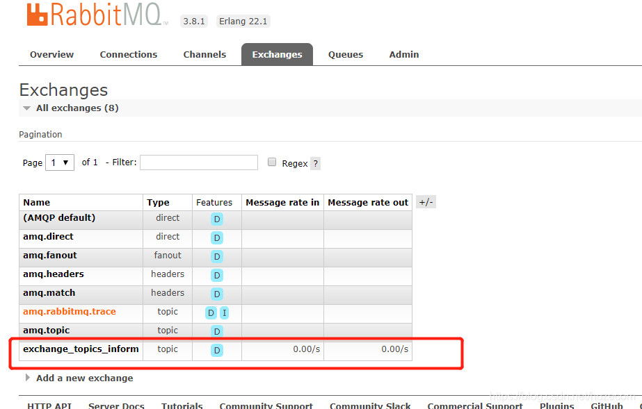The height and width of the screenshot is (409, 642).
Task: Sort by Message rate out header
Action: tap(368, 202)
